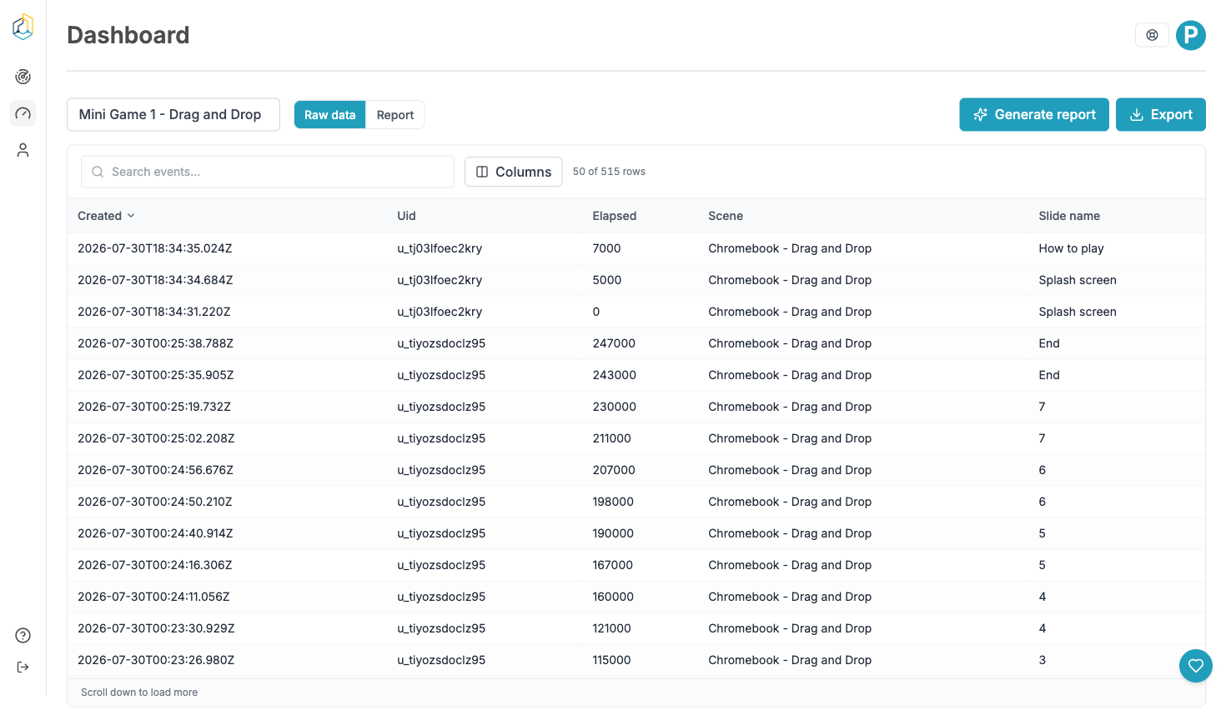This screenshot has width=1226, height=720.
Task: Click the Export button
Action: point(1161,115)
